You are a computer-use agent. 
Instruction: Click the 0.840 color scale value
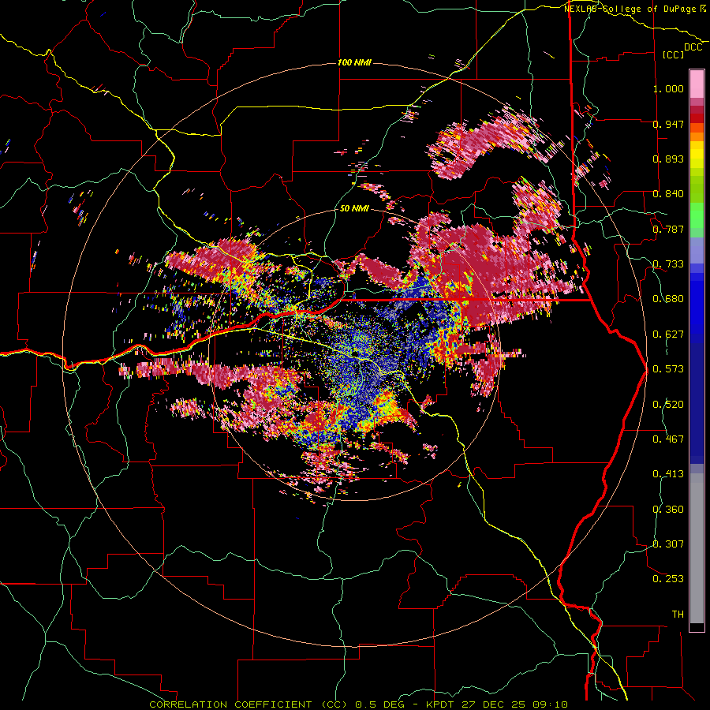668,194
